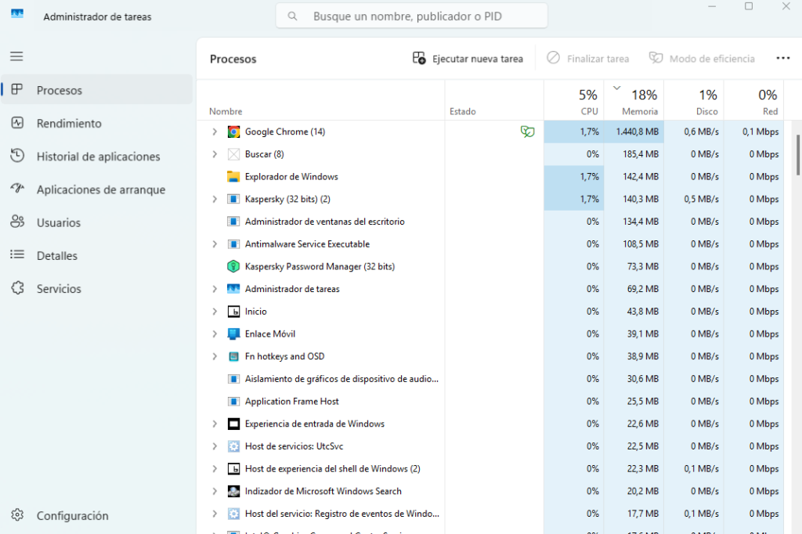The width and height of the screenshot is (802, 534).
Task: Collapse the navigation pane with the hamburger button
Action: point(16,56)
